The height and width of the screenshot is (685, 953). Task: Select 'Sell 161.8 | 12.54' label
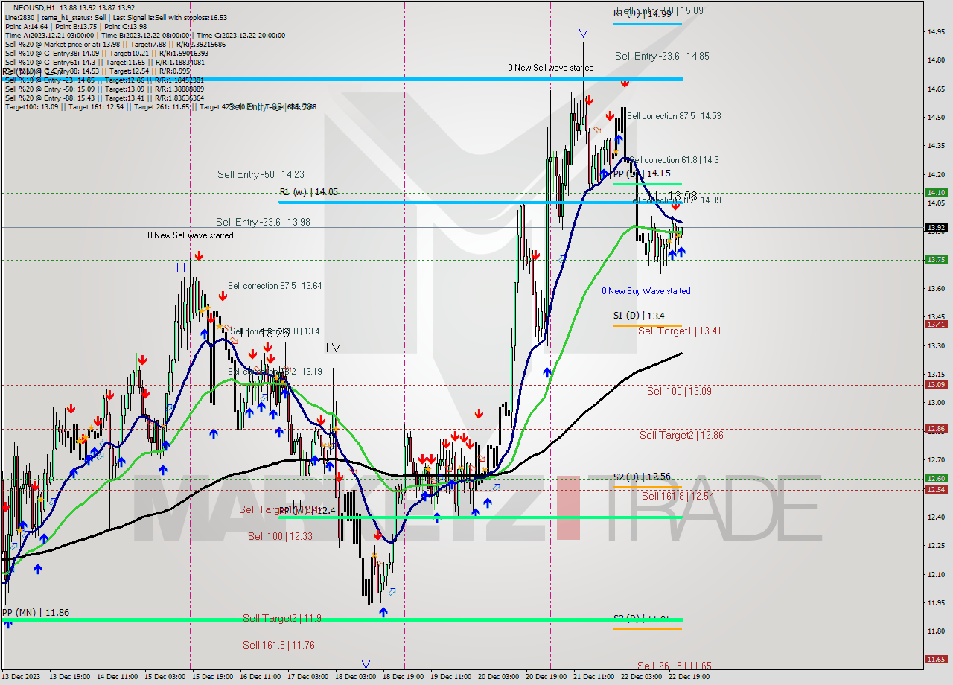(x=678, y=496)
